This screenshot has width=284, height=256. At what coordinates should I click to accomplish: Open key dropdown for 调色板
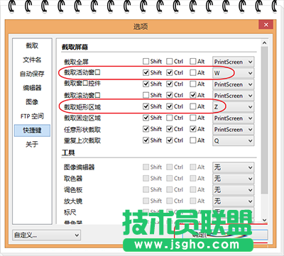pos(234,190)
